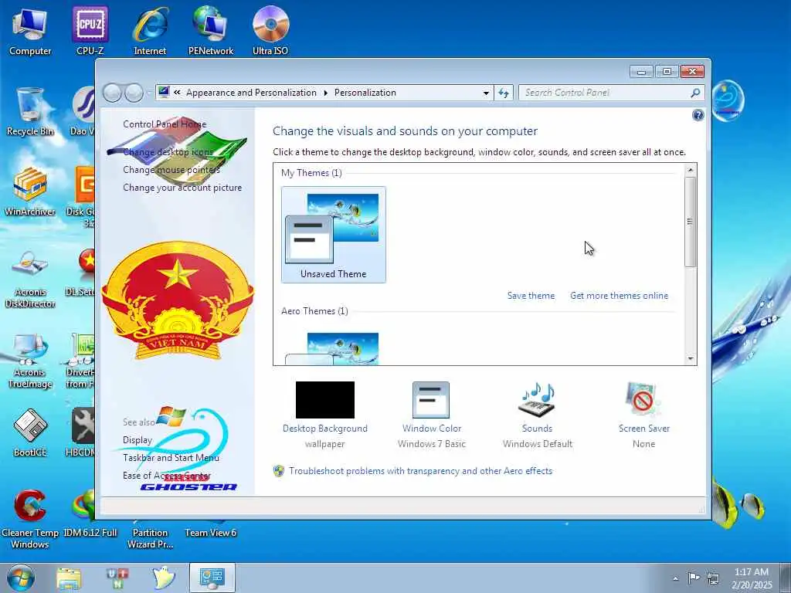This screenshot has width=791, height=593.
Task: Open Control Panel Home link
Action: pyautogui.click(x=165, y=124)
